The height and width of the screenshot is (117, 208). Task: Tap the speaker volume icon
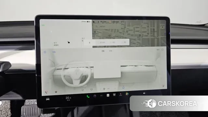pos(144,93)
